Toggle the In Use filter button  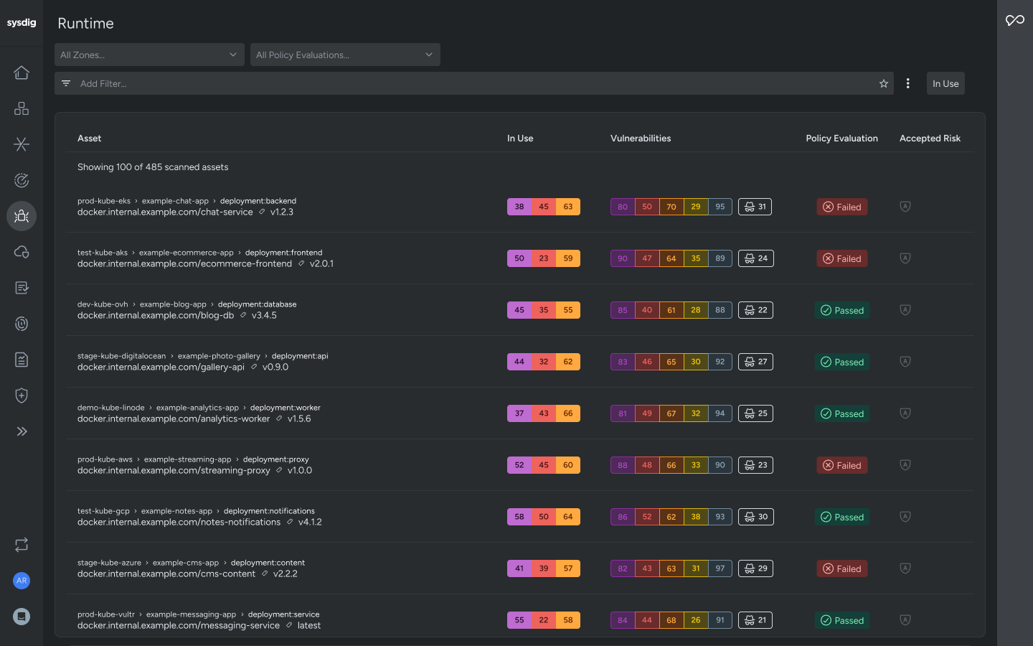pos(945,83)
